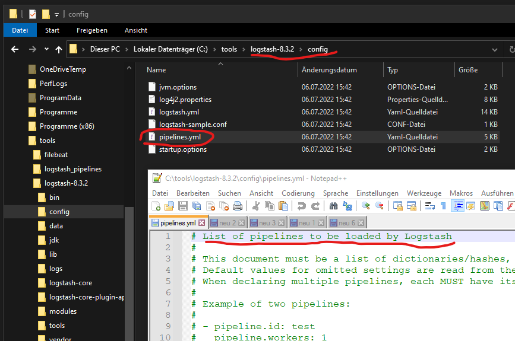The height and width of the screenshot is (341, 515).
Task: Click the Cut scissors icon
Action: (x=256, y=206)
